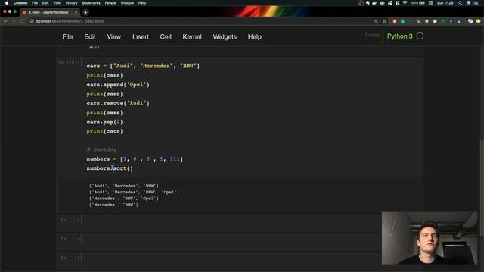484x272 pixels.
Task: Open the Jupyter File menu
Action: [x=67, y=37]
